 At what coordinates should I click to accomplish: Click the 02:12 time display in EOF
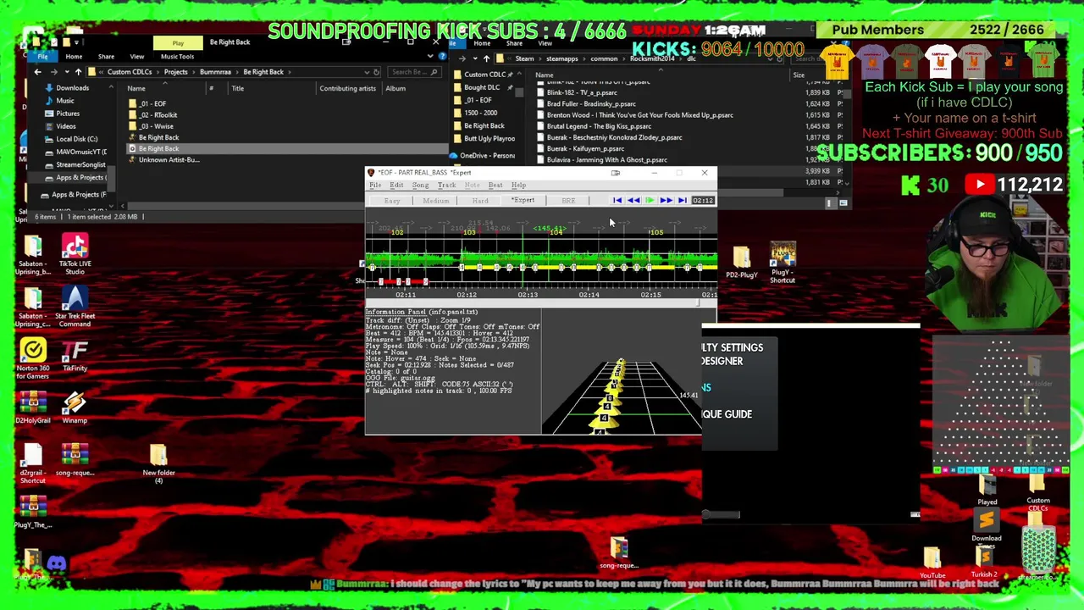[x=703, y=201]
